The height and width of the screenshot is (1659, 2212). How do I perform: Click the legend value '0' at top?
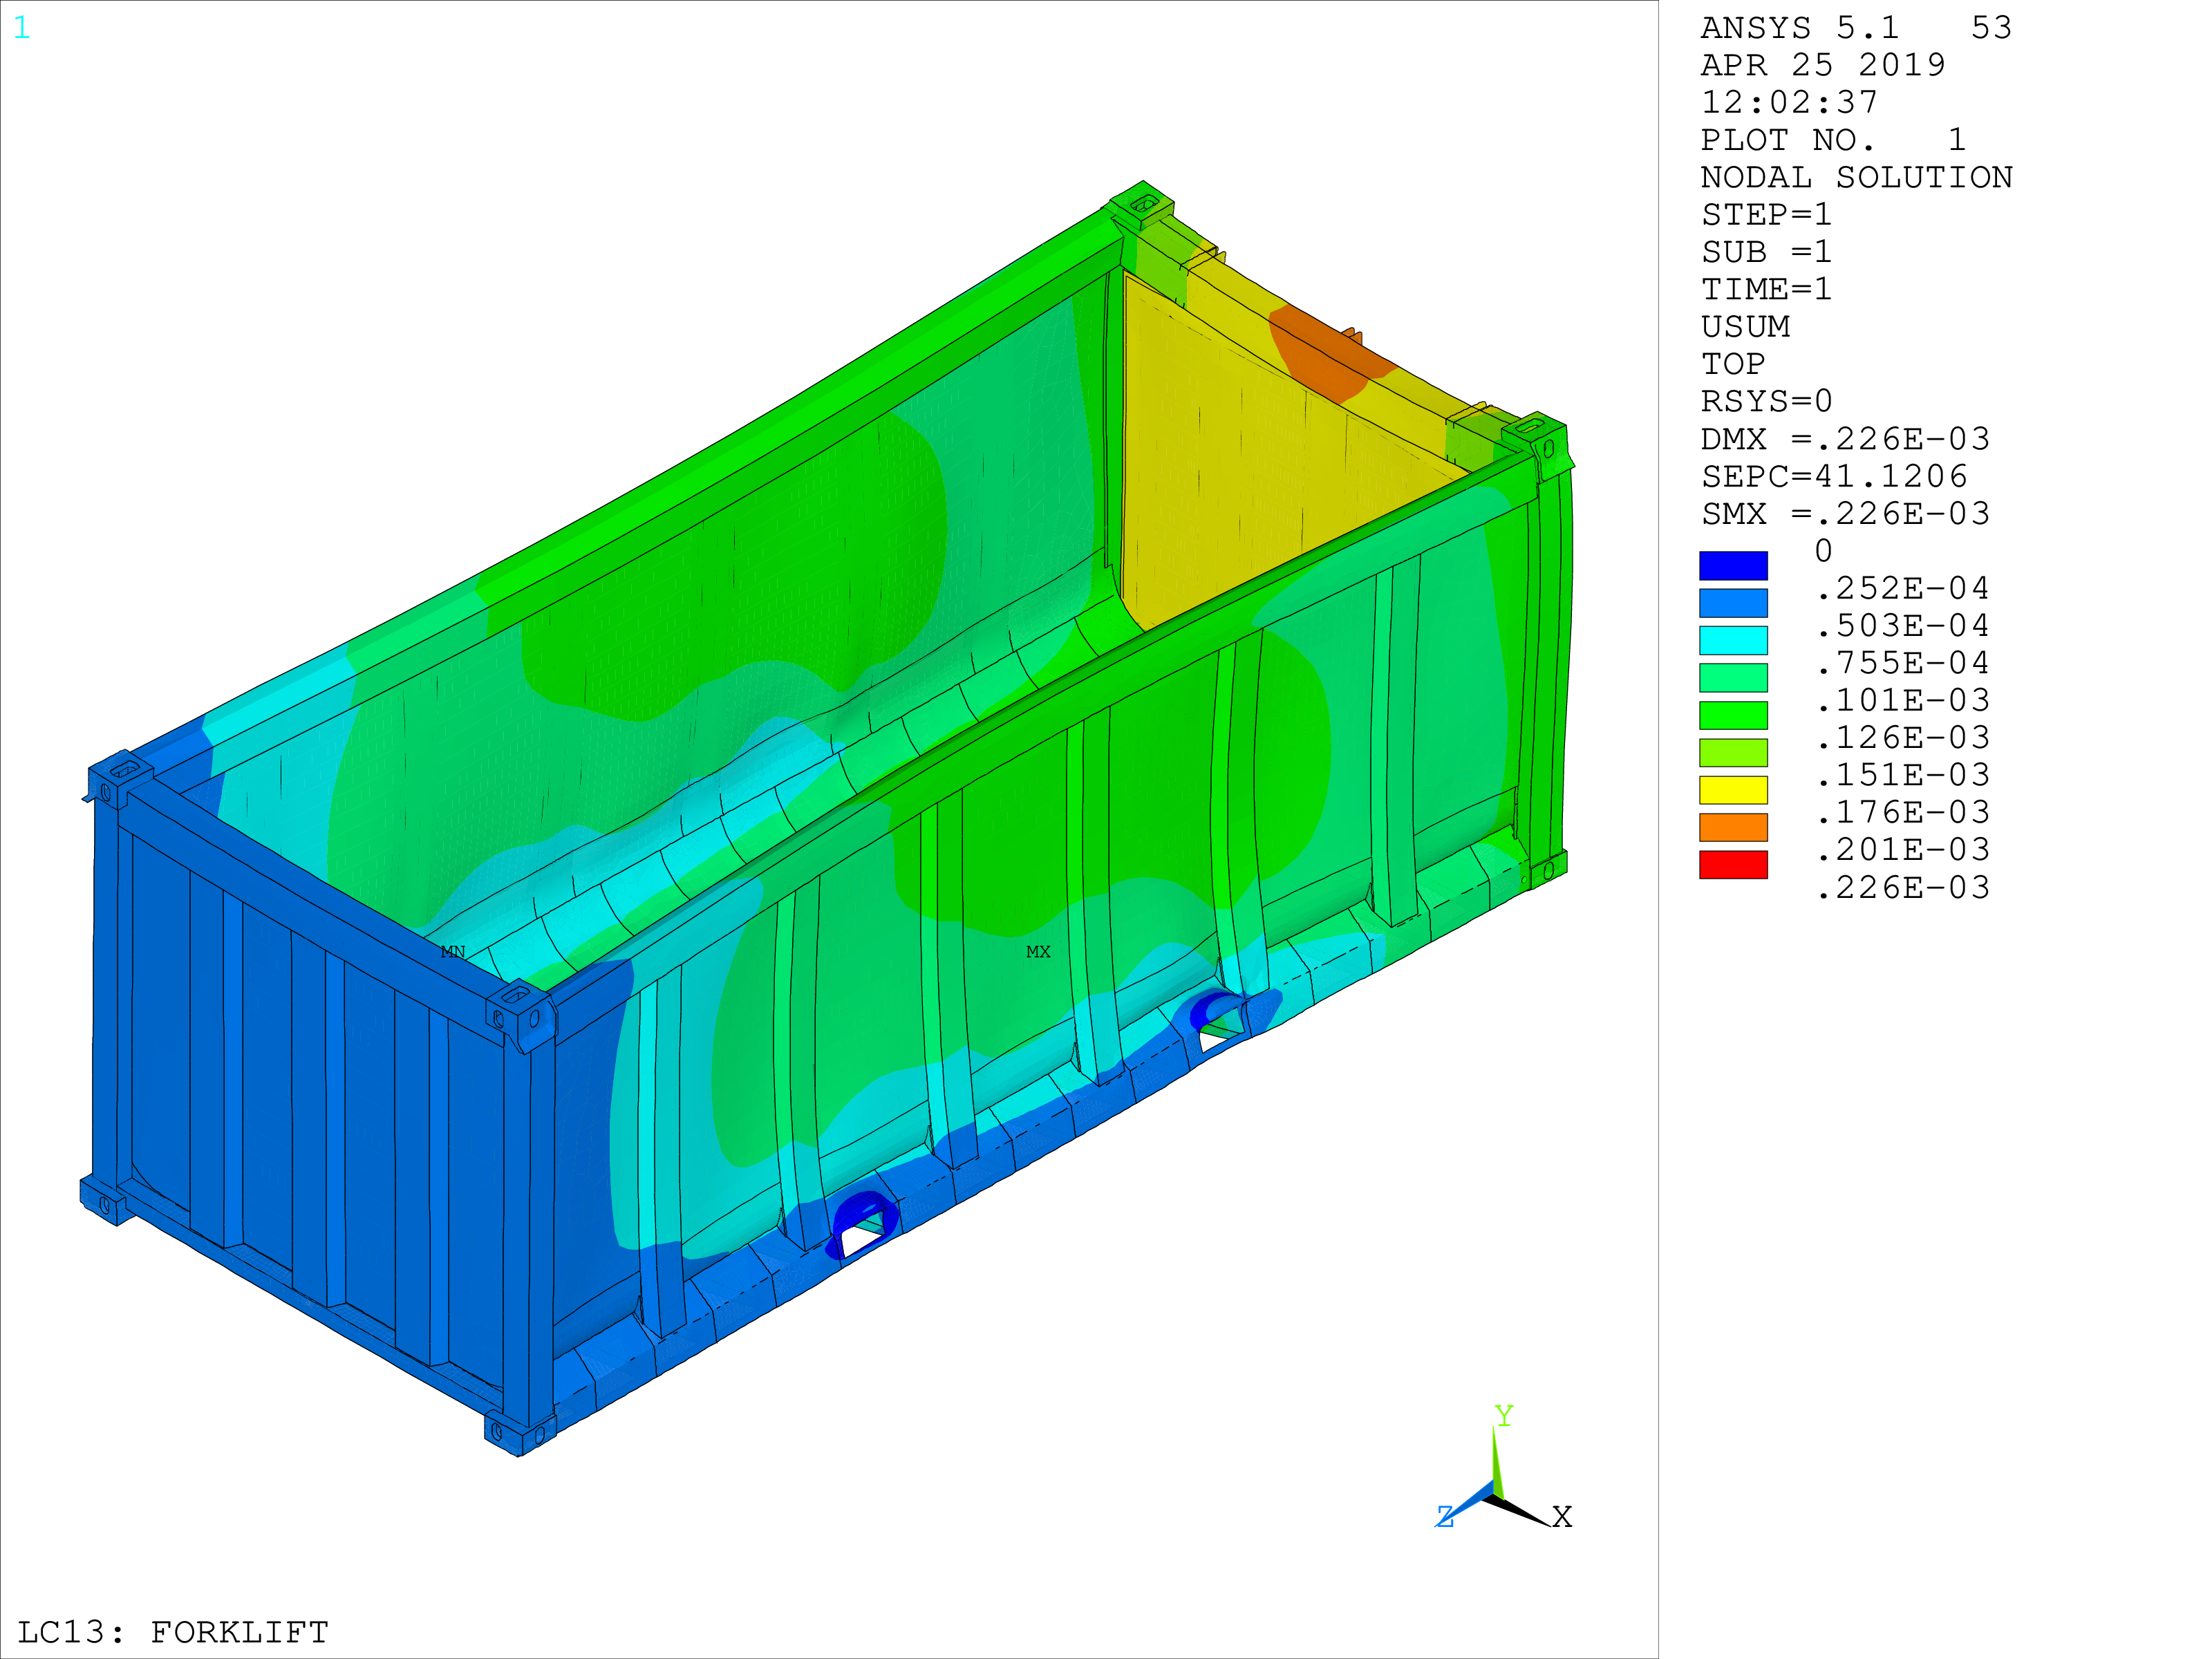[x=1824, y=551]
